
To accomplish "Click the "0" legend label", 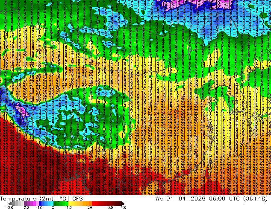I will (x=53, y=207).
